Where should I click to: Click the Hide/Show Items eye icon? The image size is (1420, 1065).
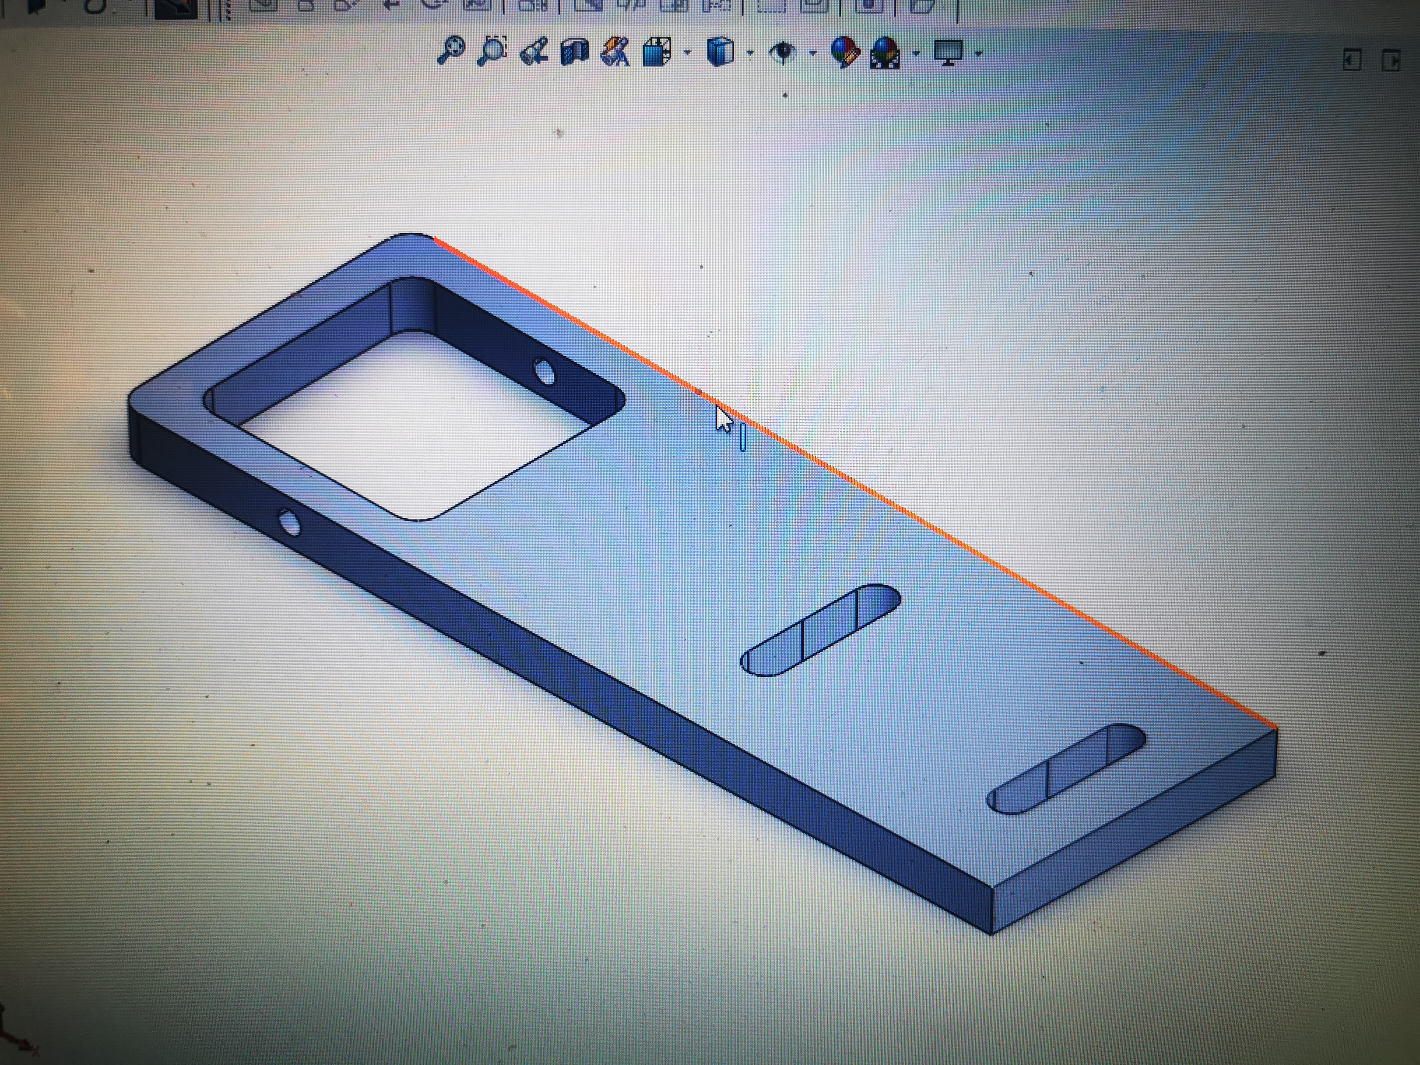pyautogui.click(x=782, y=53)
